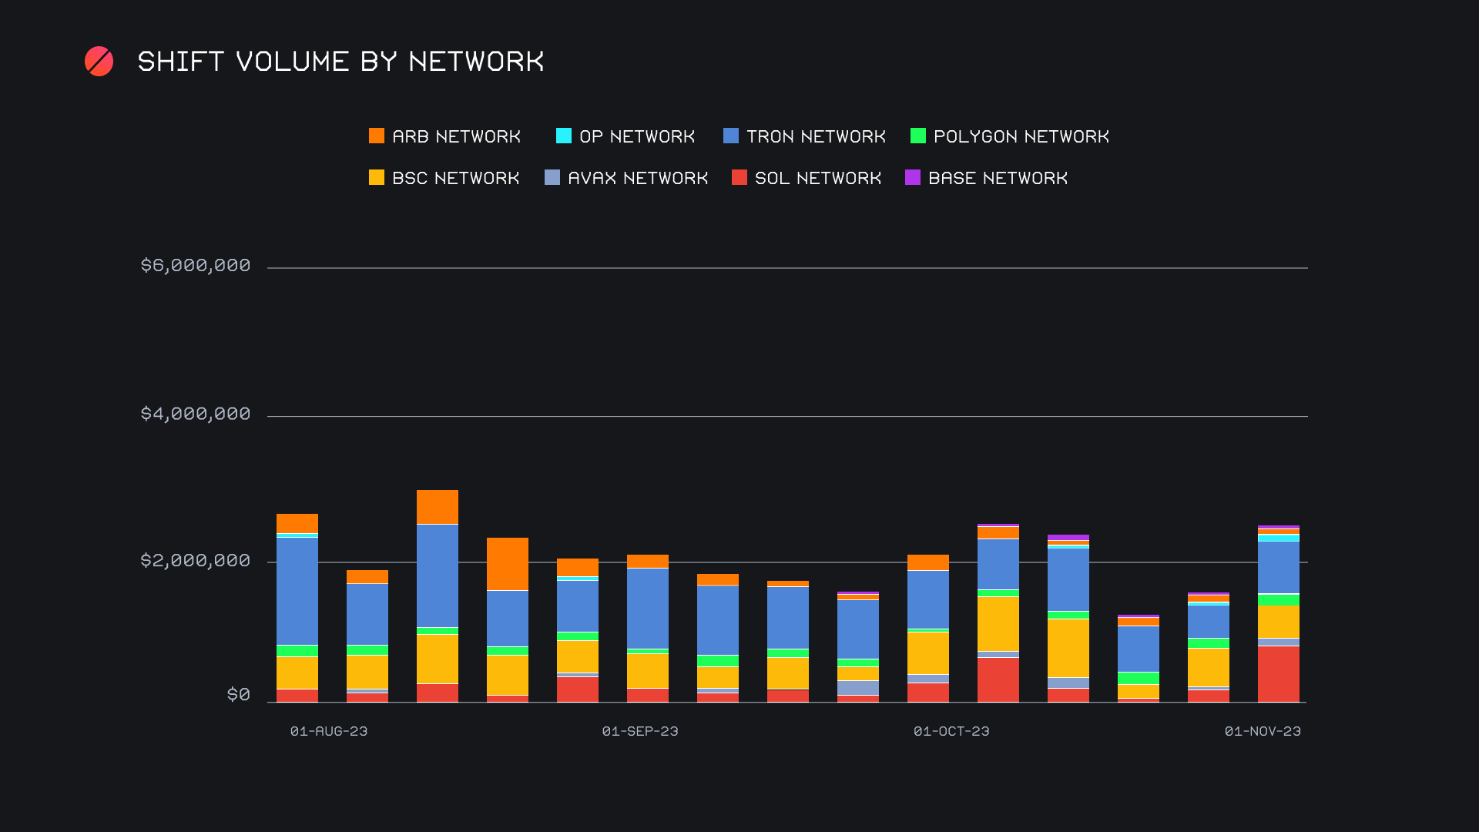Toggle the AVAX NETWORK legend label
Image resolution: width=1479 pixels, height=832 pixels.
638,179
